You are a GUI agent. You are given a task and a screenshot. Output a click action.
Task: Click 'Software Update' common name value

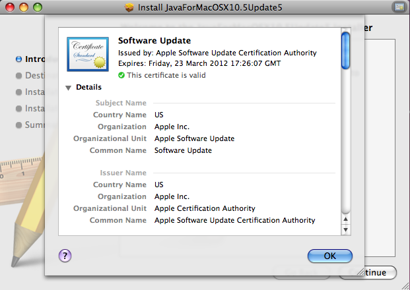tap(183, 150)
